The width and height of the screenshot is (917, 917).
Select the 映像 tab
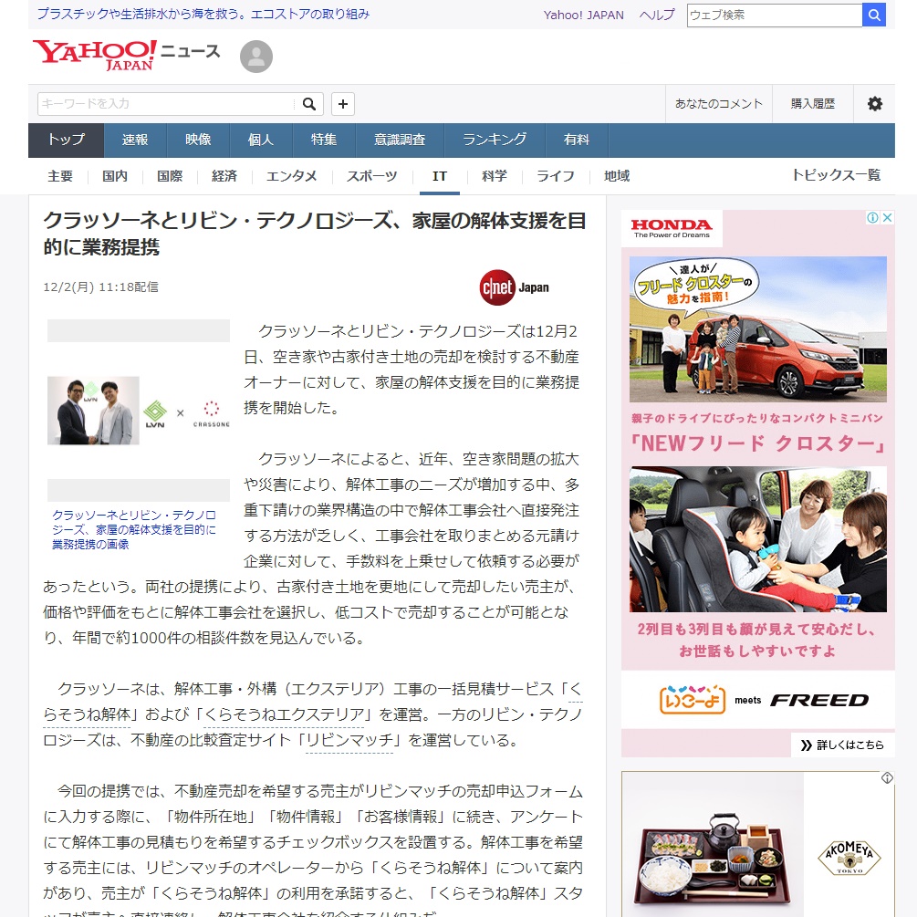pyautogui.click(x=198, y=141)
